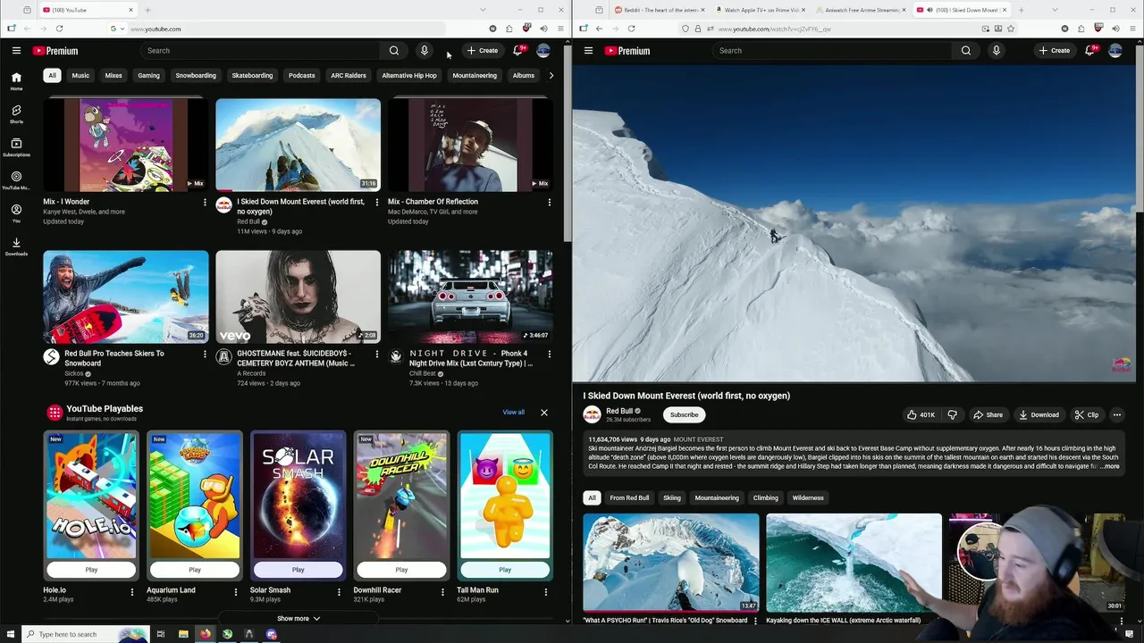Dismiss the YouTube Playables shelf
The height and width of the screenshot is (643, 1144).
click(x=543, y=413)
